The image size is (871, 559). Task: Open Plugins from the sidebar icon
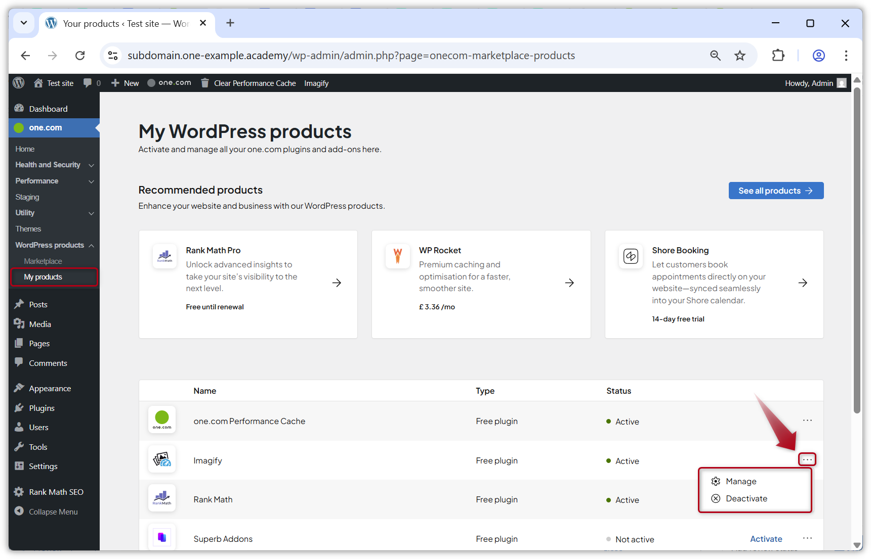pyautogui.click(x=19, y=408)
